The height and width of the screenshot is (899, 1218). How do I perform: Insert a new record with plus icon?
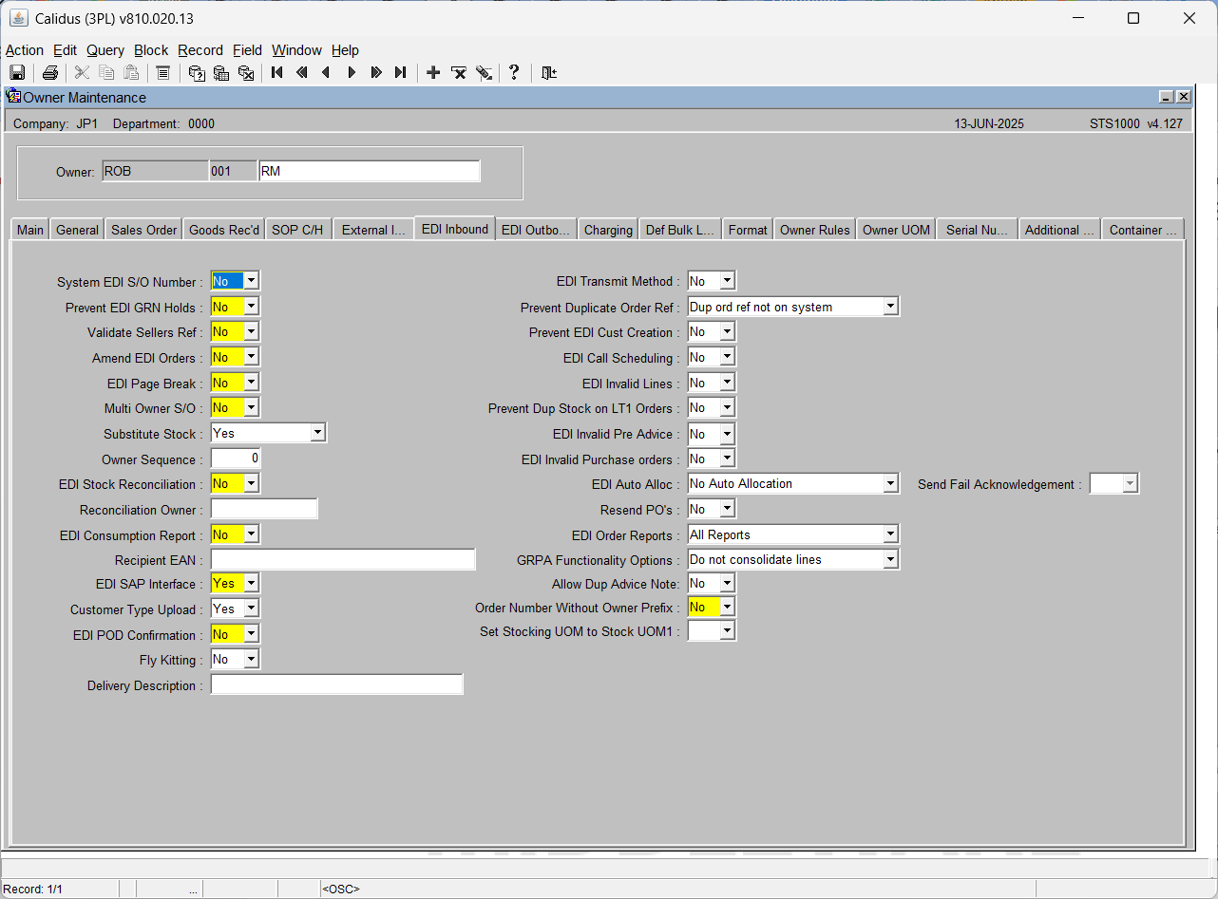433,72
